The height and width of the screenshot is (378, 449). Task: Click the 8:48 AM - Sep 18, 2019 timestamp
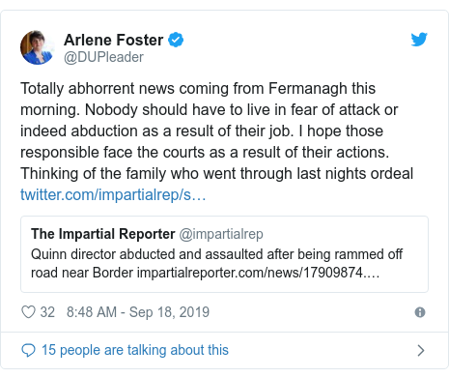[138, 312]
